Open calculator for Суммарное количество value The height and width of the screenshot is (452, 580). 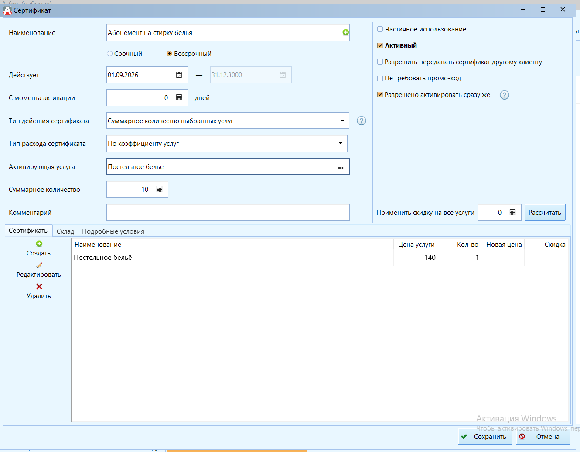coord(159,189)
